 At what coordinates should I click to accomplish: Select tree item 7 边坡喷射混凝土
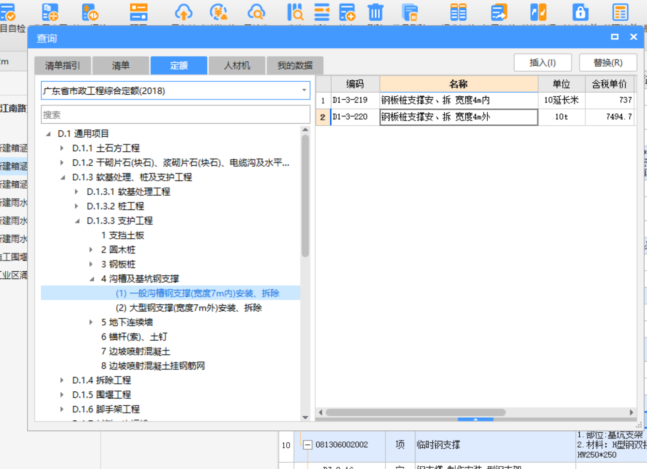[x=136, y=352]
